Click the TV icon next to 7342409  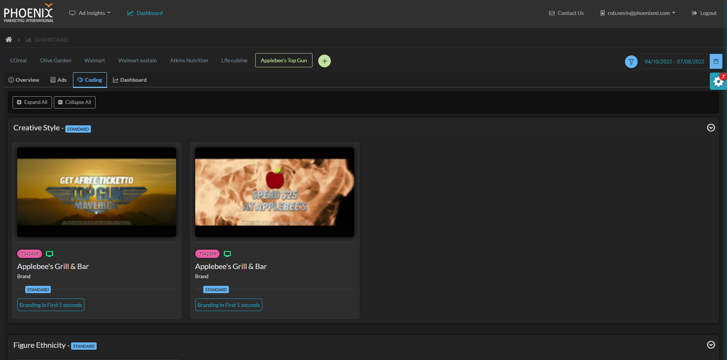click(x=50, y=254)
